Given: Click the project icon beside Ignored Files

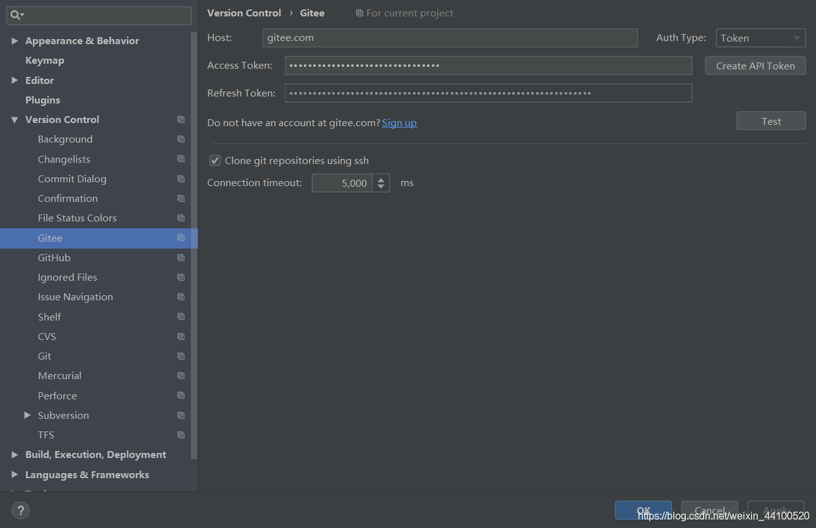Looking at the screenshot, I should coord(181,277).
